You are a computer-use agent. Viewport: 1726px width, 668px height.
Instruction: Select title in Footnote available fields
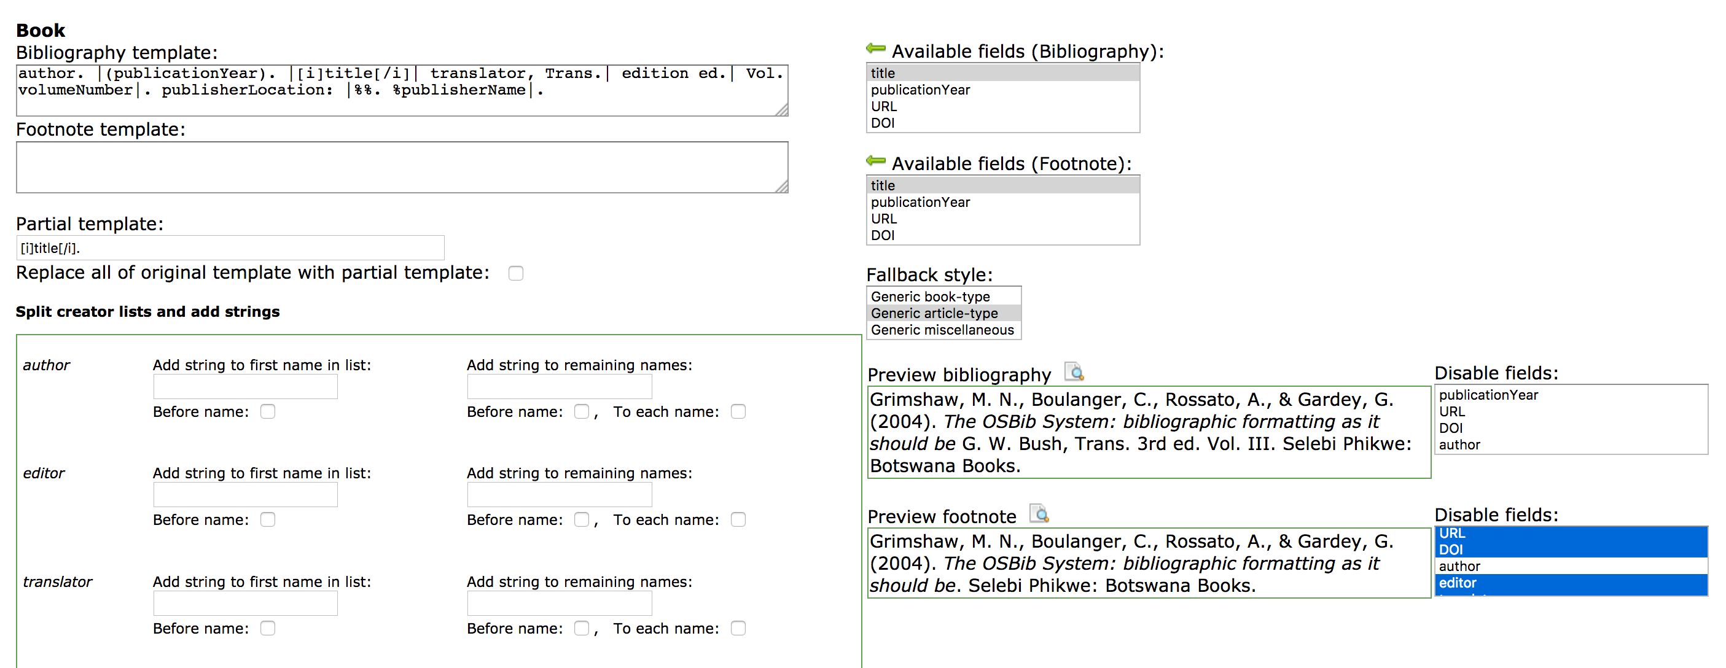click(1003, 185)
